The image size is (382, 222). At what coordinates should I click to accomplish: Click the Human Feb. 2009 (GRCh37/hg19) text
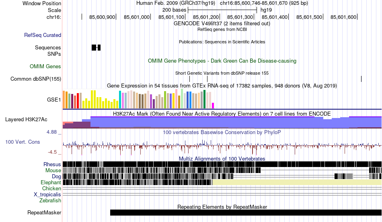coord(176,3)
